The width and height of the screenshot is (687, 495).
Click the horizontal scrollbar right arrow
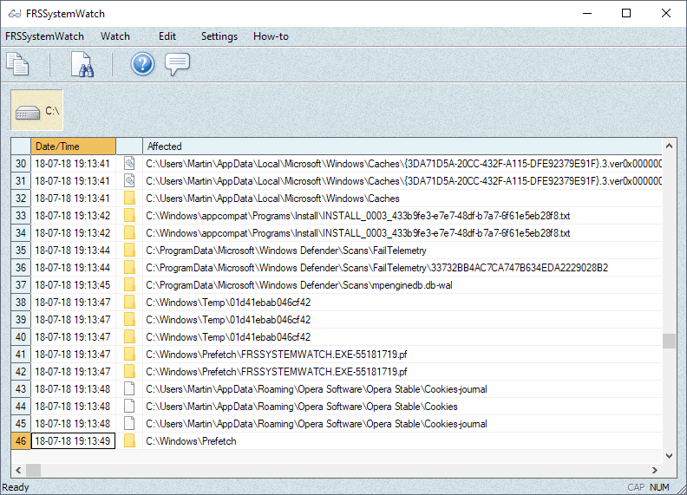(655, 471)
